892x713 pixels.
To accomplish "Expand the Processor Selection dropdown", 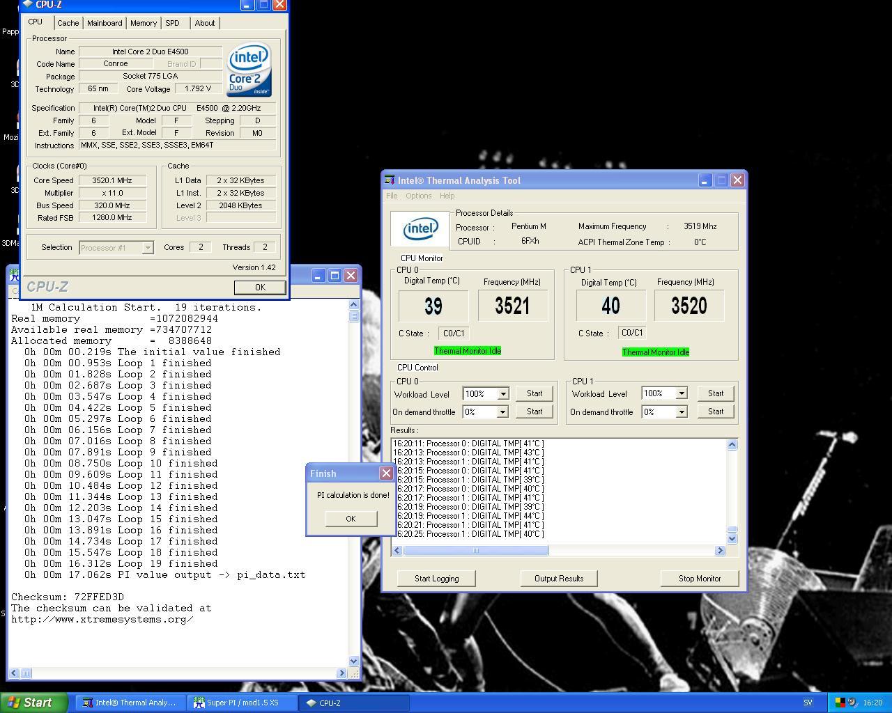I will (147, 247).
